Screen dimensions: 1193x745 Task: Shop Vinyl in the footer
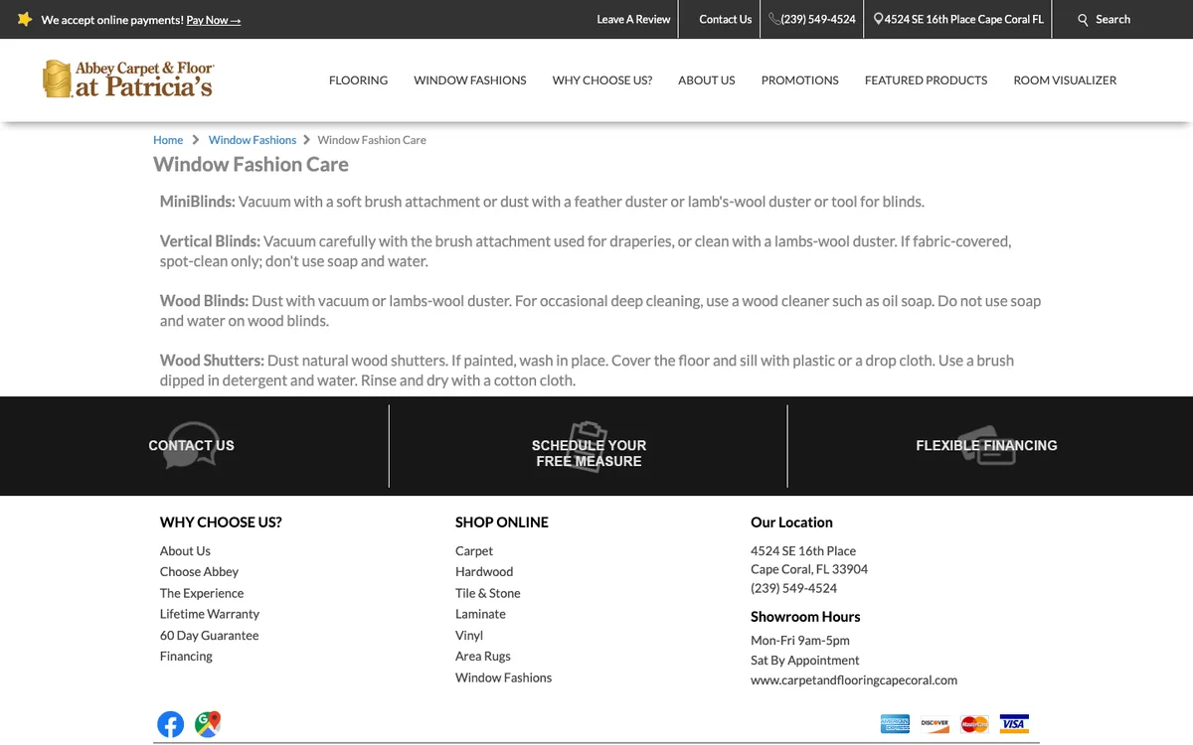[x=469, y=636]
